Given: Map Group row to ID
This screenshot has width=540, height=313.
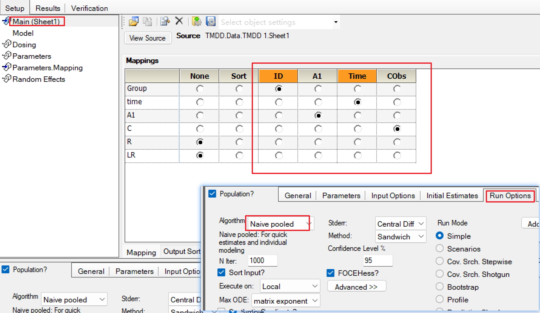Looking at the screenshot, I should pos(279,89).
